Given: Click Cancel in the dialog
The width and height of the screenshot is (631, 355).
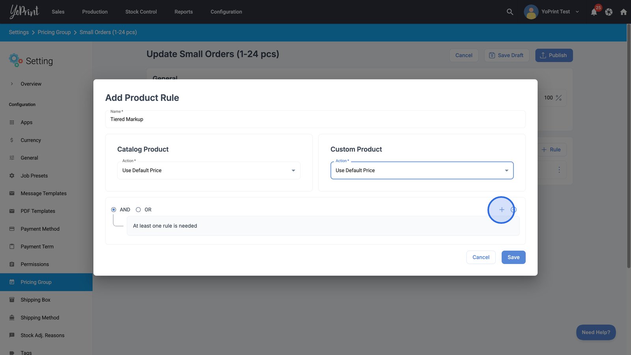Looking at the screenshot, I should click(481, 257).
